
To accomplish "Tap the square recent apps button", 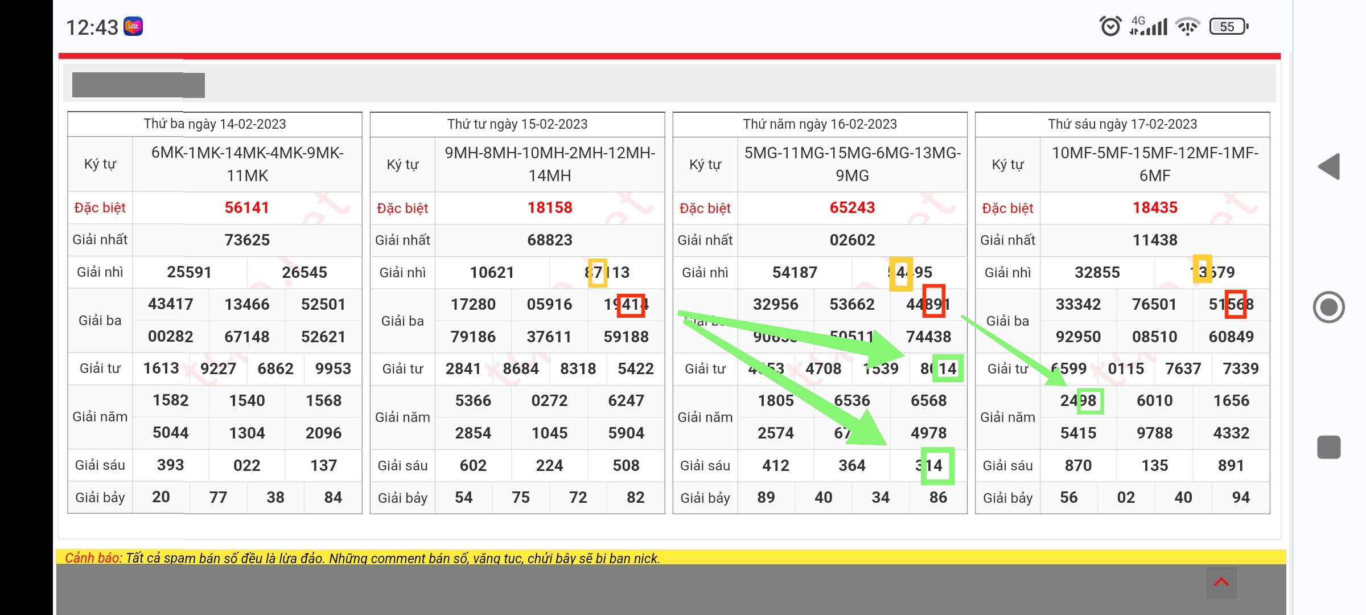I will pos(1329,447).
